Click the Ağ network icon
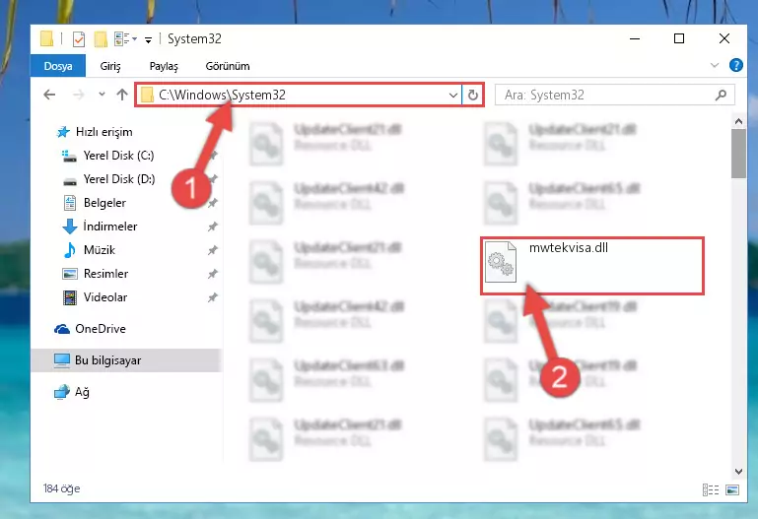Screen dimensions: 758x519 coord(62,392)
